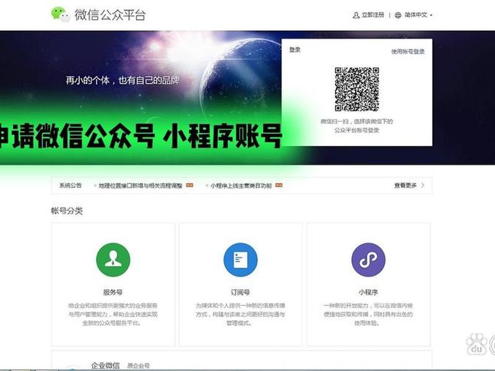Click the green 服务号 icon
Screen dimensions: 495x371
tap(113, 260)
